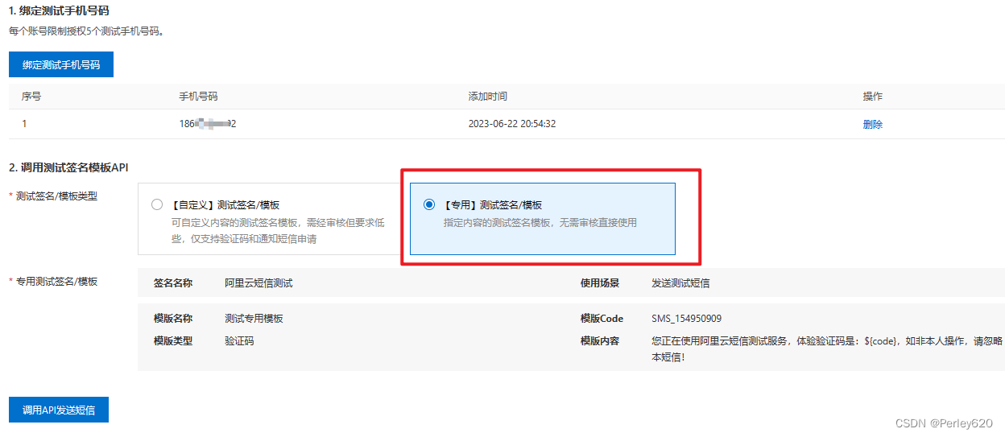Viewport: 1005px width, 437px height.
Task: Click the template name 测试专用模板
Action: coord(254,319)
